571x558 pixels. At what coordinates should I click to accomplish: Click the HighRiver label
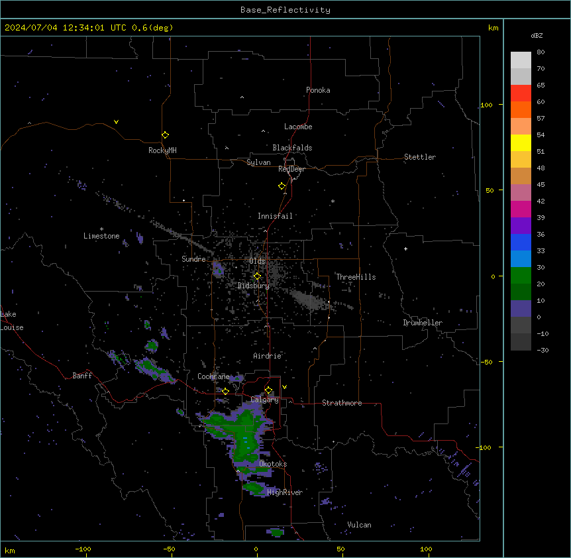tap(285, 492)
